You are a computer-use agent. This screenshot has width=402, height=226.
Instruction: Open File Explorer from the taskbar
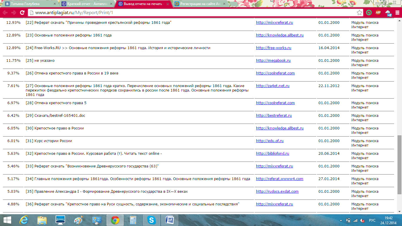coord(42,220)
